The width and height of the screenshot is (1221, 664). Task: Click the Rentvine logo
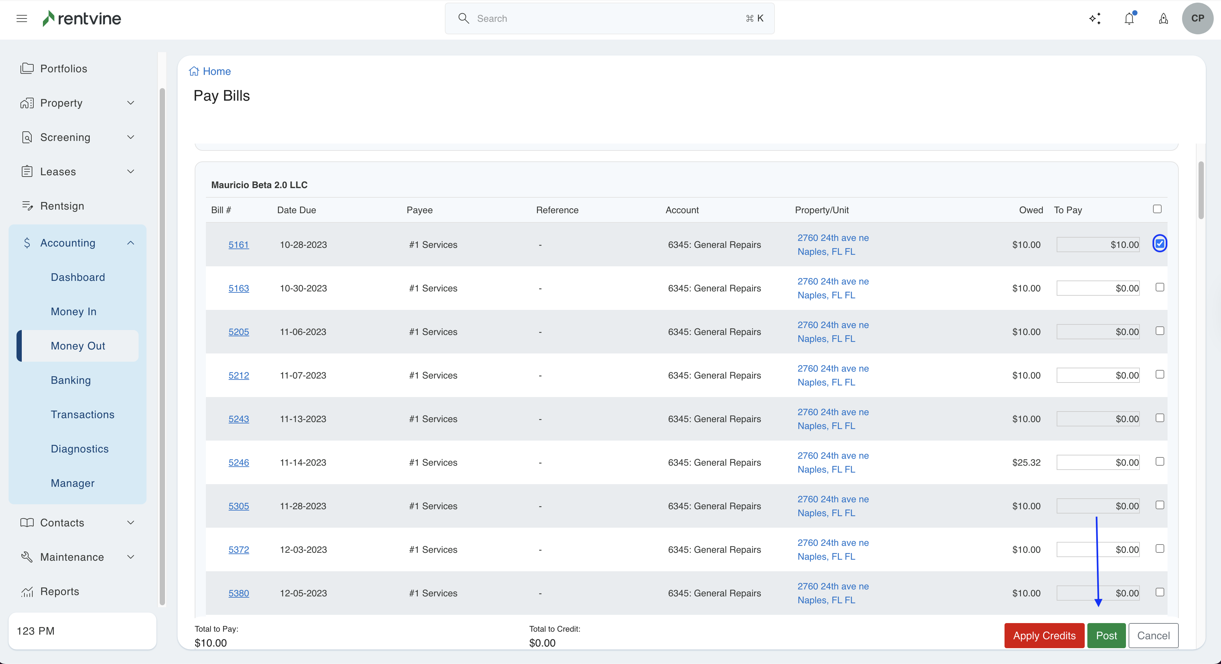pos(82,18)
